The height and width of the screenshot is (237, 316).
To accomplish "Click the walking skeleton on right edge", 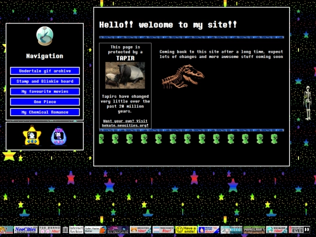I will [308, 103].
